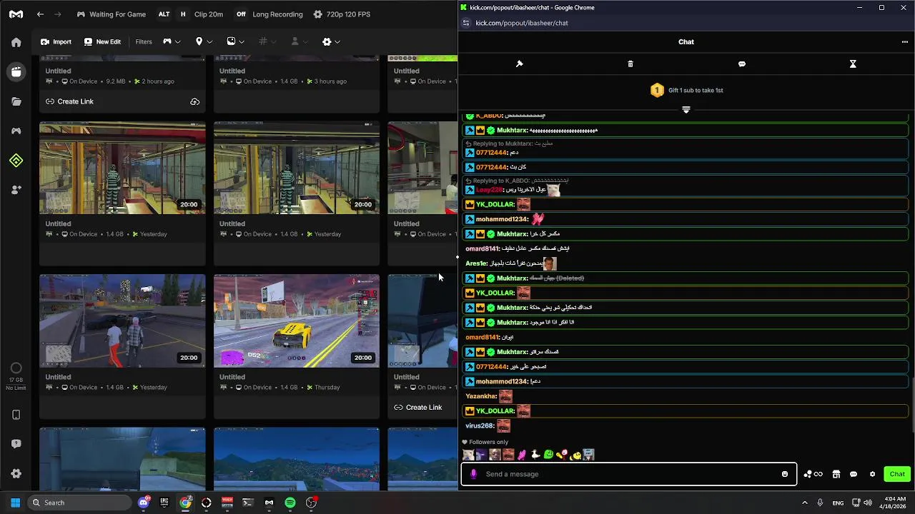
Task: Go back with the left arrow
Action: point(40,14)
